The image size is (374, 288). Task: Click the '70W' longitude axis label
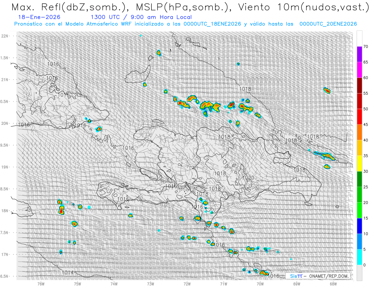pyautogui.click(x=260, y=284)
